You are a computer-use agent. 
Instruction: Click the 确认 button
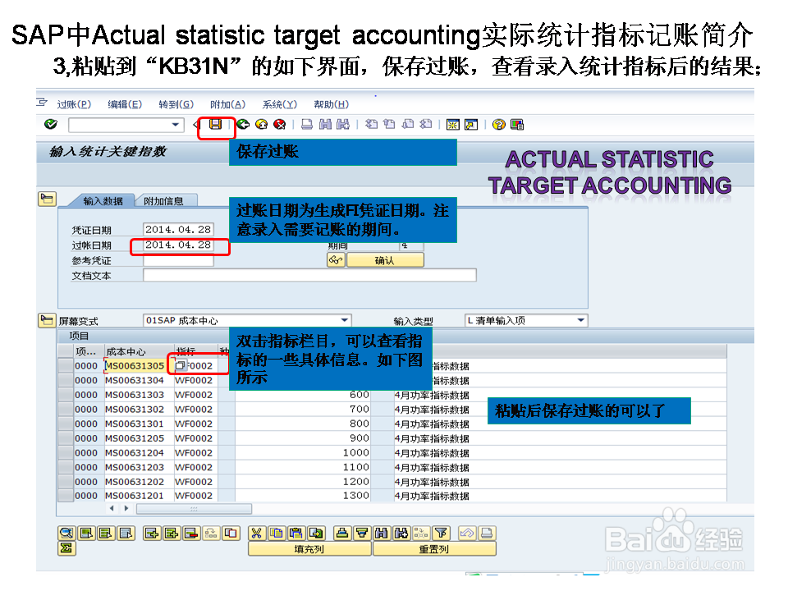[x=385, y=260]
